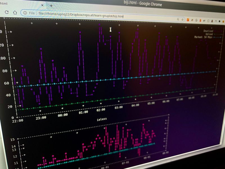This screenshot has height=169, width=225.
Task: Click the 'ialexs' chart title
Action: (102, 119)
